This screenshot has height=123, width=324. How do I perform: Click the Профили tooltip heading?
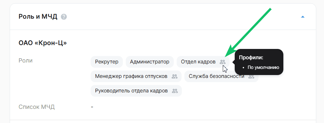click(251, 58)
